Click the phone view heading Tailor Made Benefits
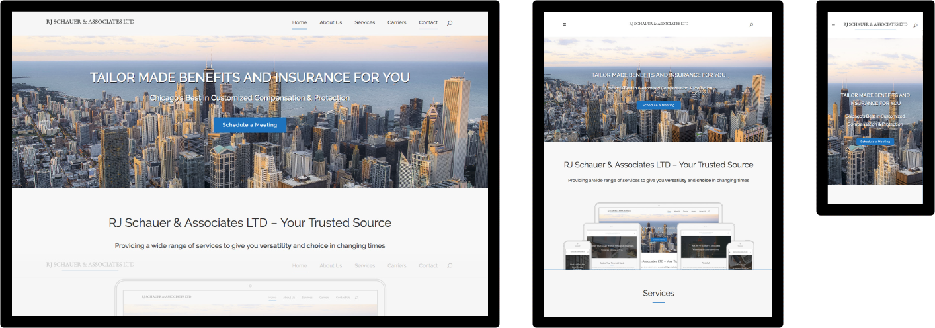 (x=875, y=99)
